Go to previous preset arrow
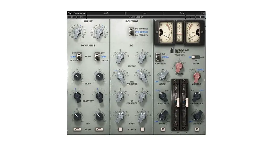The image size is (272, 147). pyautogui.click(x=190, y=17)
